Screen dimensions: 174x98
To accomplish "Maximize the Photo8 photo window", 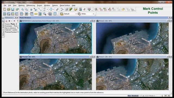I will (92, 57).
